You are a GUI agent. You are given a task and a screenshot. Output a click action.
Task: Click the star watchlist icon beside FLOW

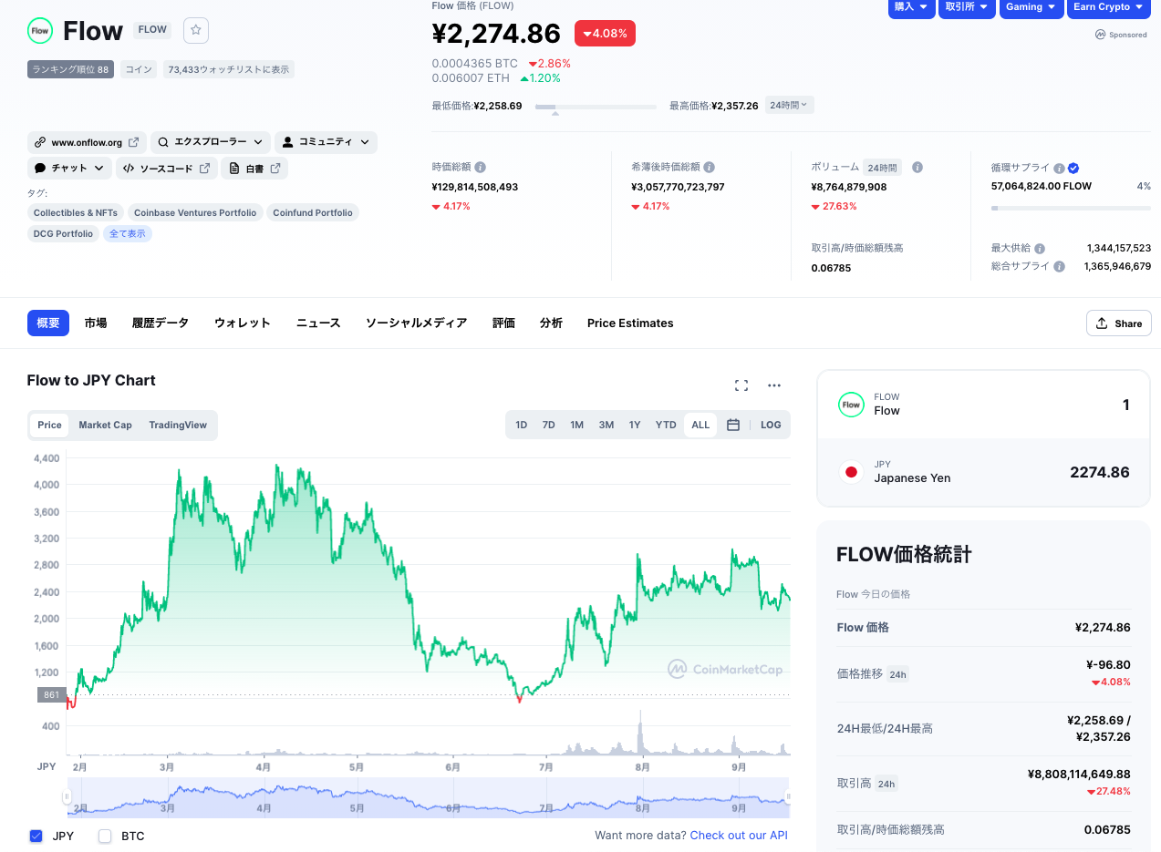coord(195,30)
